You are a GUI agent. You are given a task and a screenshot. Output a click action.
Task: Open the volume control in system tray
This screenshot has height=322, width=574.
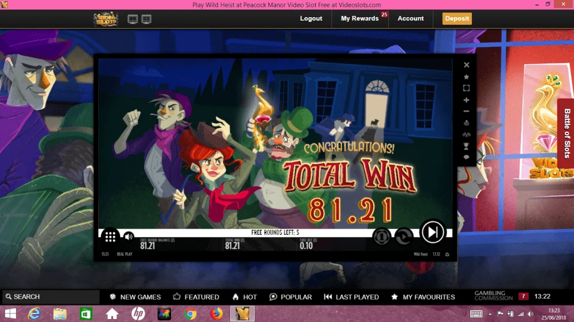[530, 314]
